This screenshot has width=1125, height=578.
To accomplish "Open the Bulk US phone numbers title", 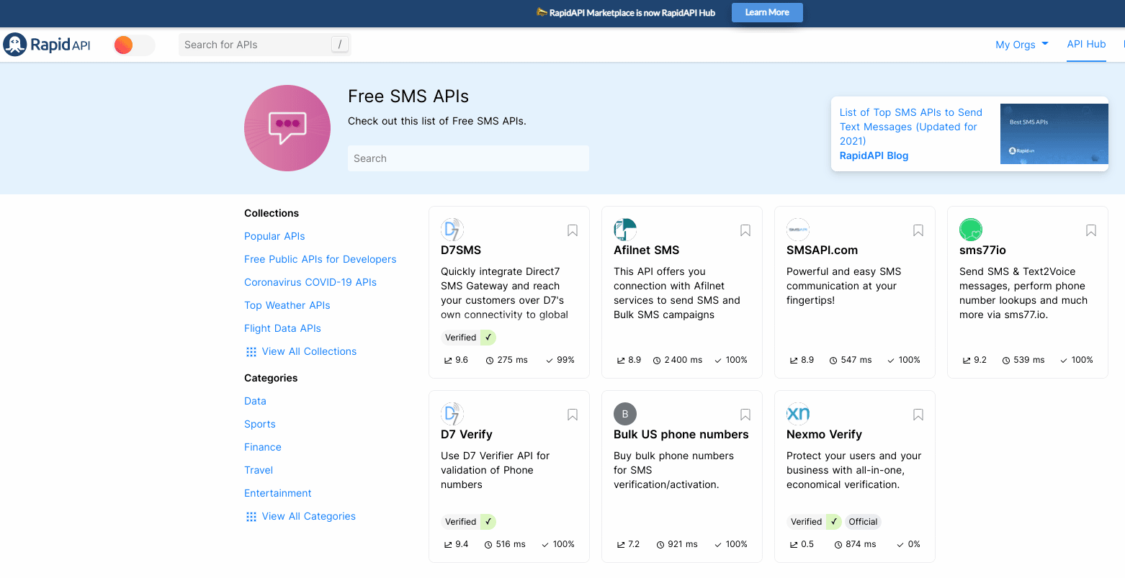I will pos(681,435).
